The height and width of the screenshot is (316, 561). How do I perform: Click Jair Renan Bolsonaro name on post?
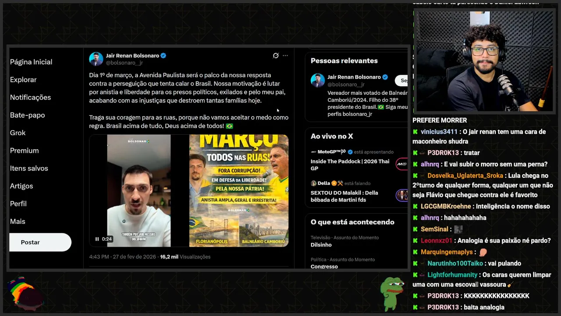pos(132,56)
